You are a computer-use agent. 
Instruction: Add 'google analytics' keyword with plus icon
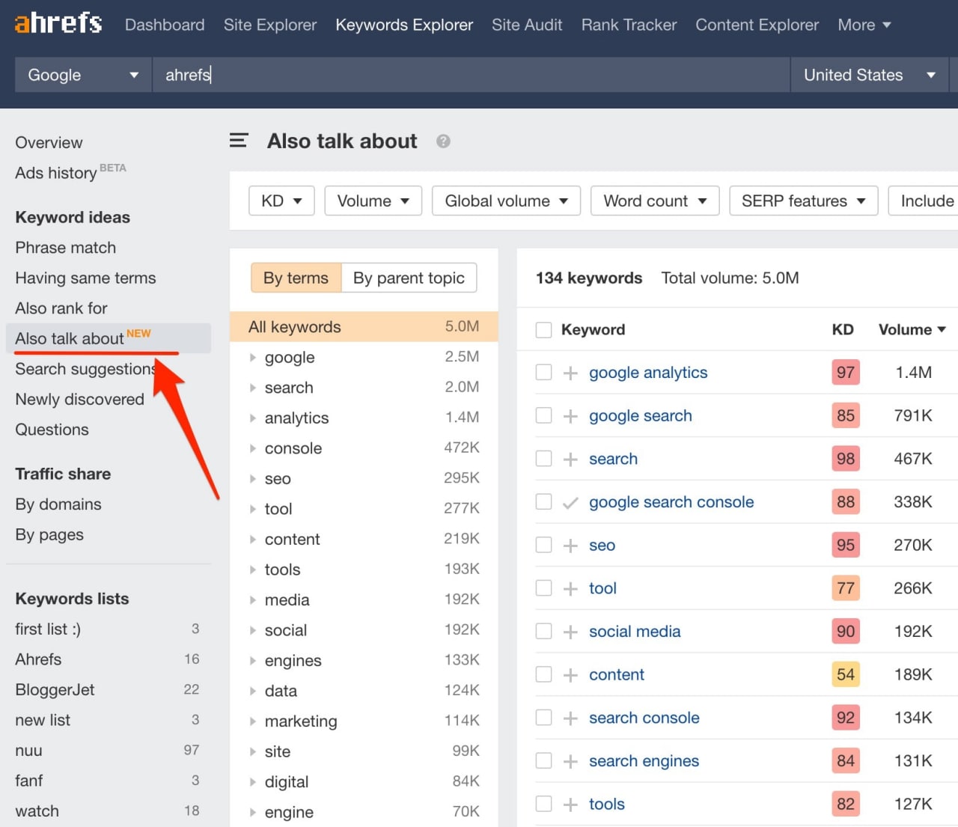click(x=570, y=373)
